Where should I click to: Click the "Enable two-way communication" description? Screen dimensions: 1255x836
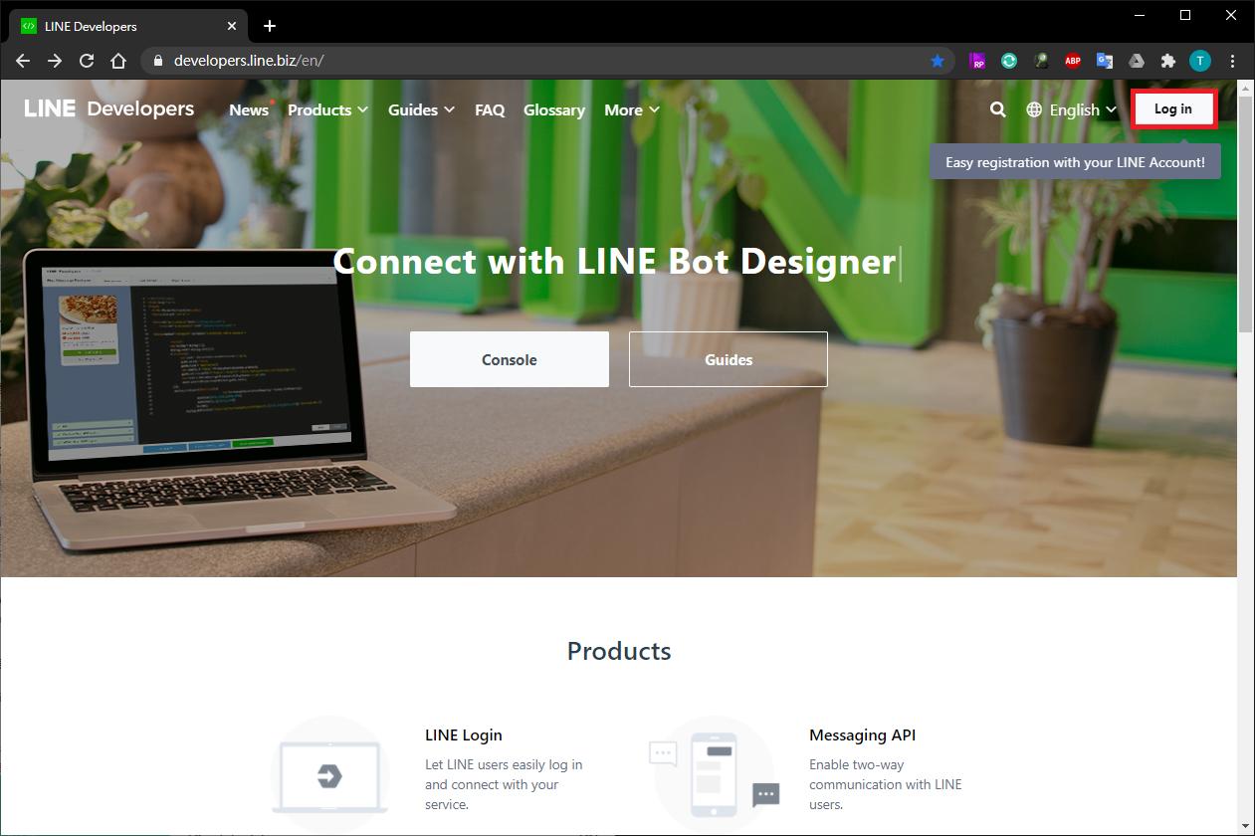886,784
